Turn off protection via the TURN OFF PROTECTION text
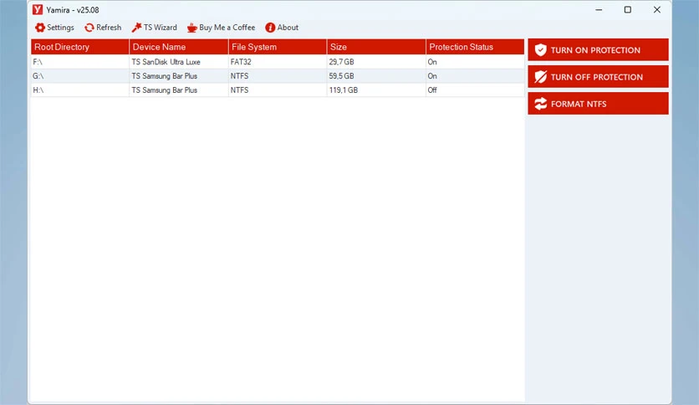 [x=596, y=77]
